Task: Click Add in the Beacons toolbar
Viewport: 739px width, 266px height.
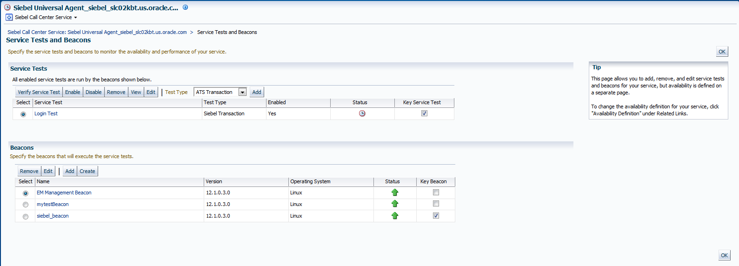Action: pos(70,171)
